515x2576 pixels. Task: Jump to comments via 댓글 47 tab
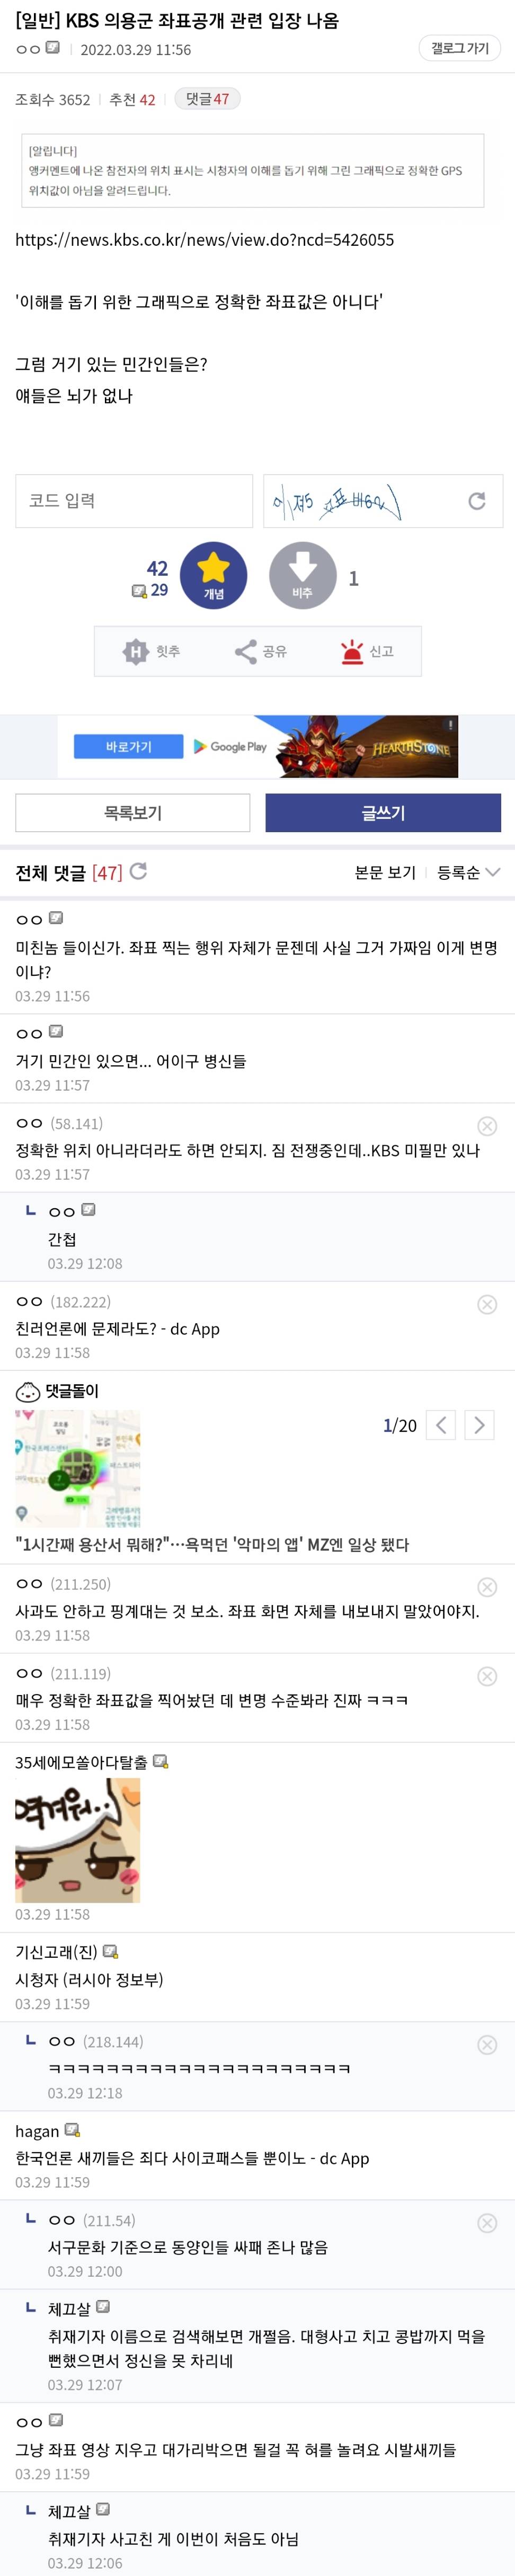pos(207,99)
